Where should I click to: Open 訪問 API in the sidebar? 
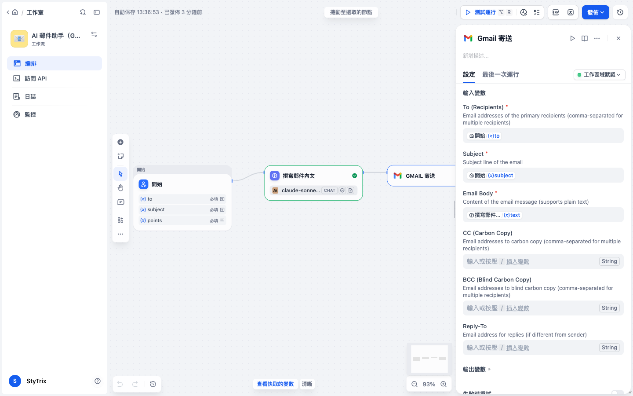(55, 78)
